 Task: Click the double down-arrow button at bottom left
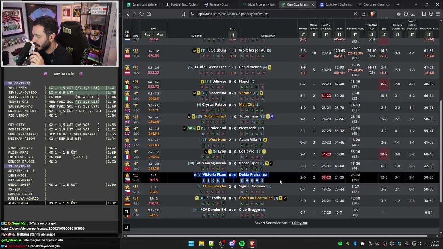(127, 227)
